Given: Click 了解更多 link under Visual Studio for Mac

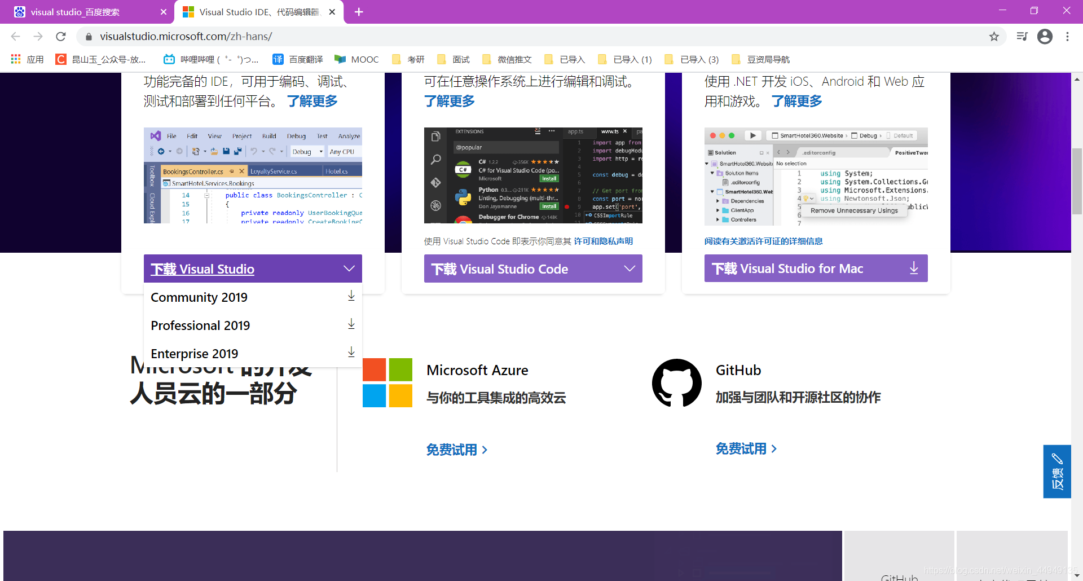Looking at the screenshot, I should click(797, 101).
